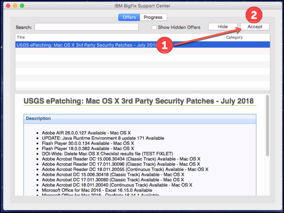Click the Accept button
This screenshot has height=213, width=284.
(255, 27)
